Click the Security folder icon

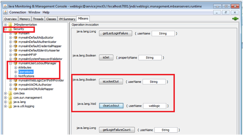click(x=10, y=29)
